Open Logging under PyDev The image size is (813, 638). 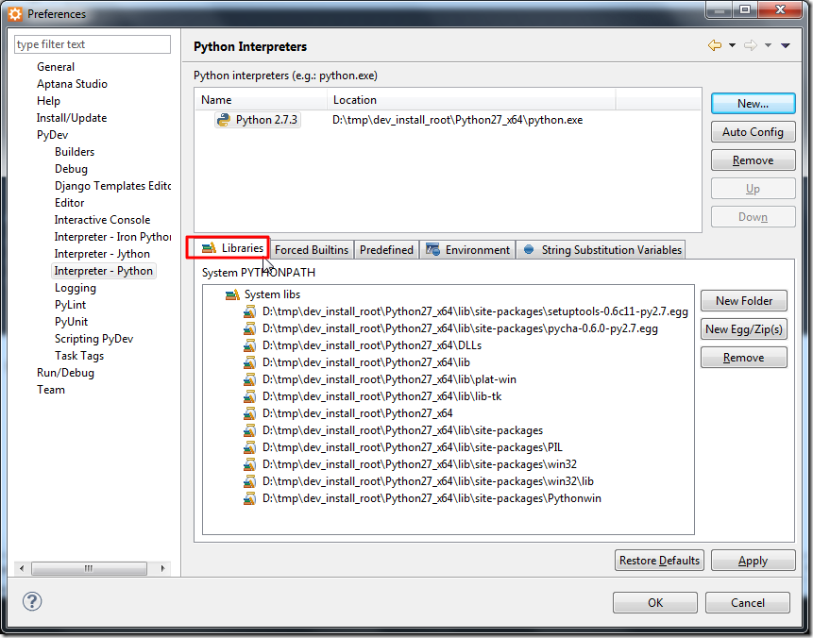(x=76, y=288)
